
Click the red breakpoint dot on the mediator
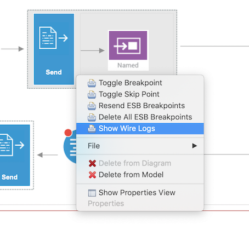(x=68, y=133)
